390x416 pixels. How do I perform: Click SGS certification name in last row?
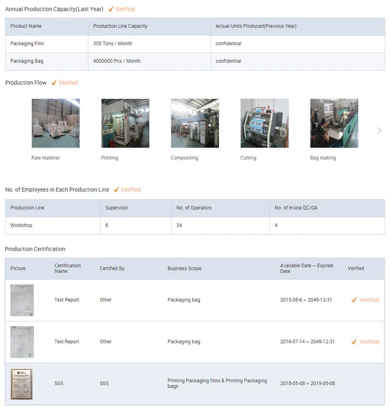pos(59,383)
